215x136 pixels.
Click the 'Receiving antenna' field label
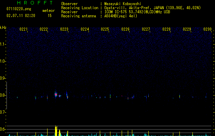[x=79, y=16]
